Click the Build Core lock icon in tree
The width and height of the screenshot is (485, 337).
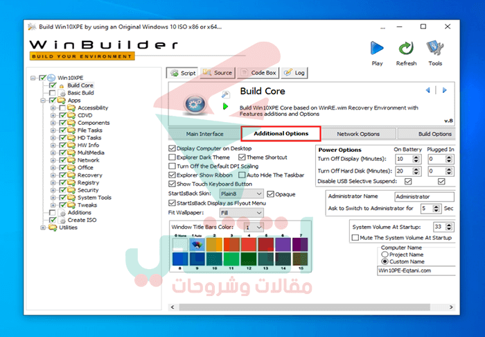tap(62, 86)
